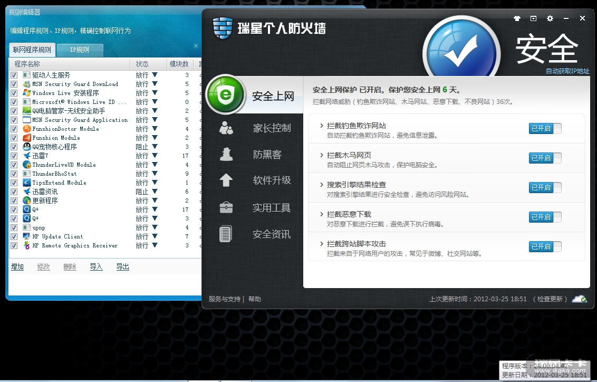Click the 迅雷7 bird icon

[x=26, y=156]
